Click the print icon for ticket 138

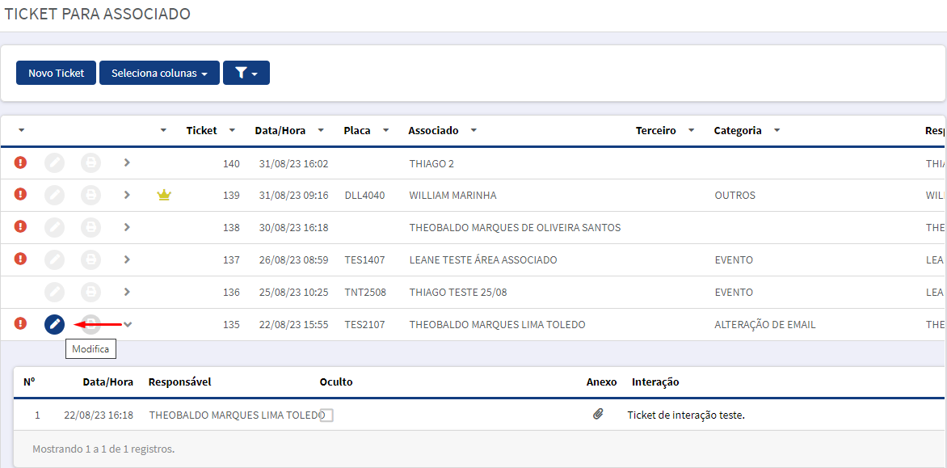pos(90,227)
